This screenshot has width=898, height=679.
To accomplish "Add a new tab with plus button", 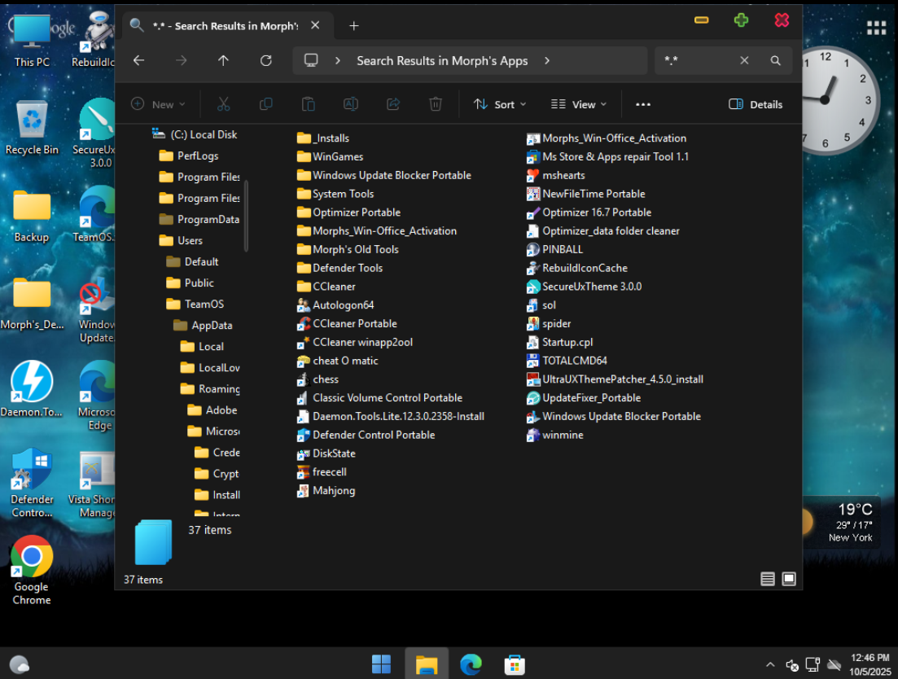I will [x=353, y=26].
